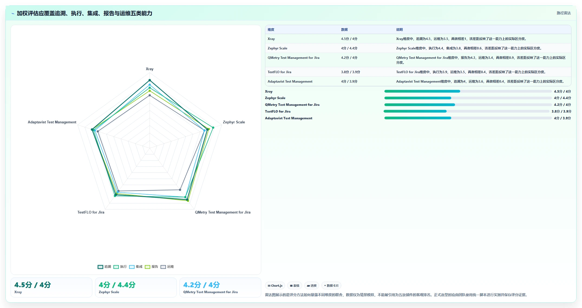Click the 3.8分 / 3.9分 table data cell
Screen dimensions: 582x308
tap(351, 72)
